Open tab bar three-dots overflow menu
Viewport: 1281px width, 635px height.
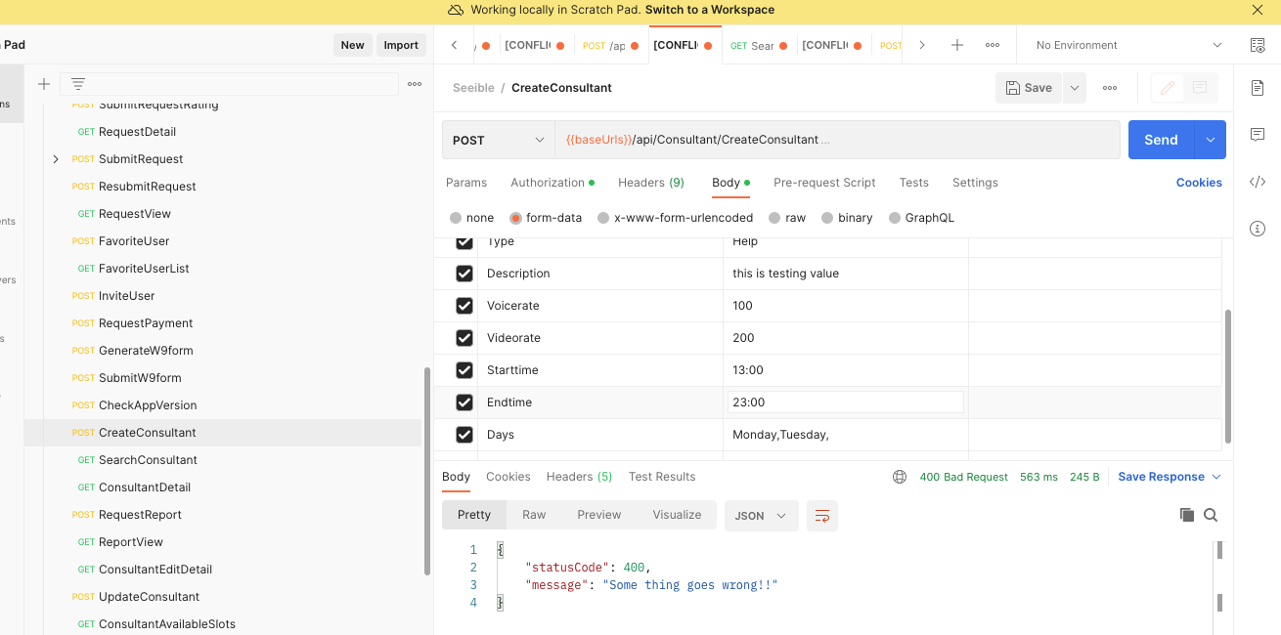993,45
